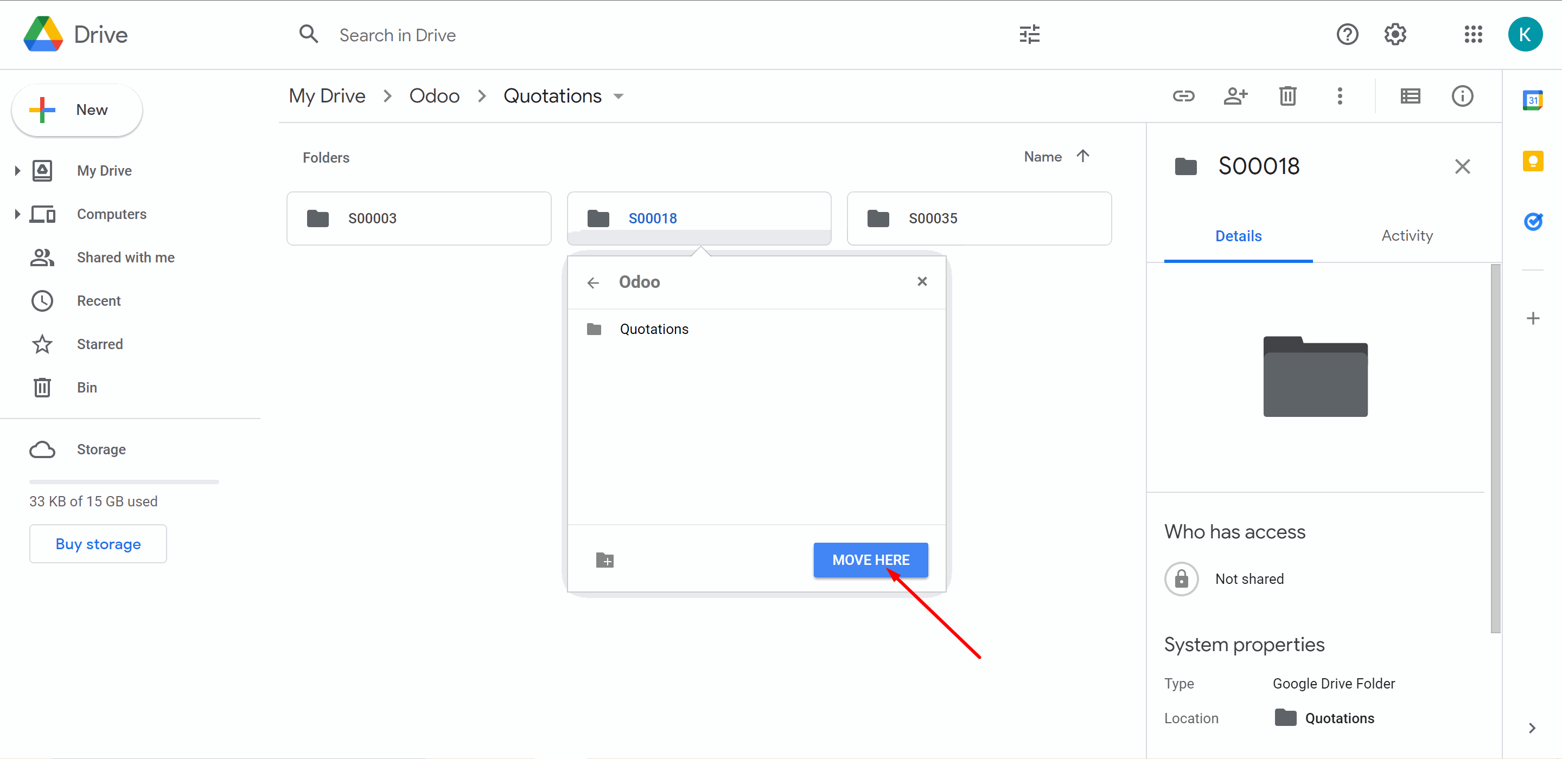The image size is (1562, 759).
Task: Expand My Drive tree in sidebar
Action: click(17, 171)
